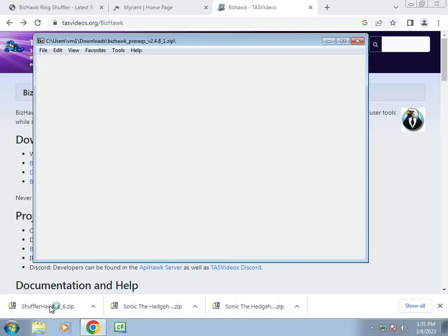Close the Myrient Home Page tab
448x336 pixels.
tap(206, 7)
